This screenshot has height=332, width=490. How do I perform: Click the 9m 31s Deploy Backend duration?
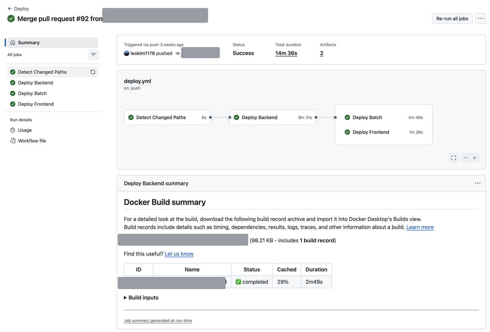point(305,118)
